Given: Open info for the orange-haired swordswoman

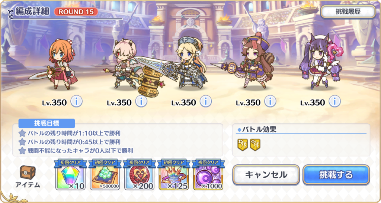Looking at the screenshot, I should 77,102.
